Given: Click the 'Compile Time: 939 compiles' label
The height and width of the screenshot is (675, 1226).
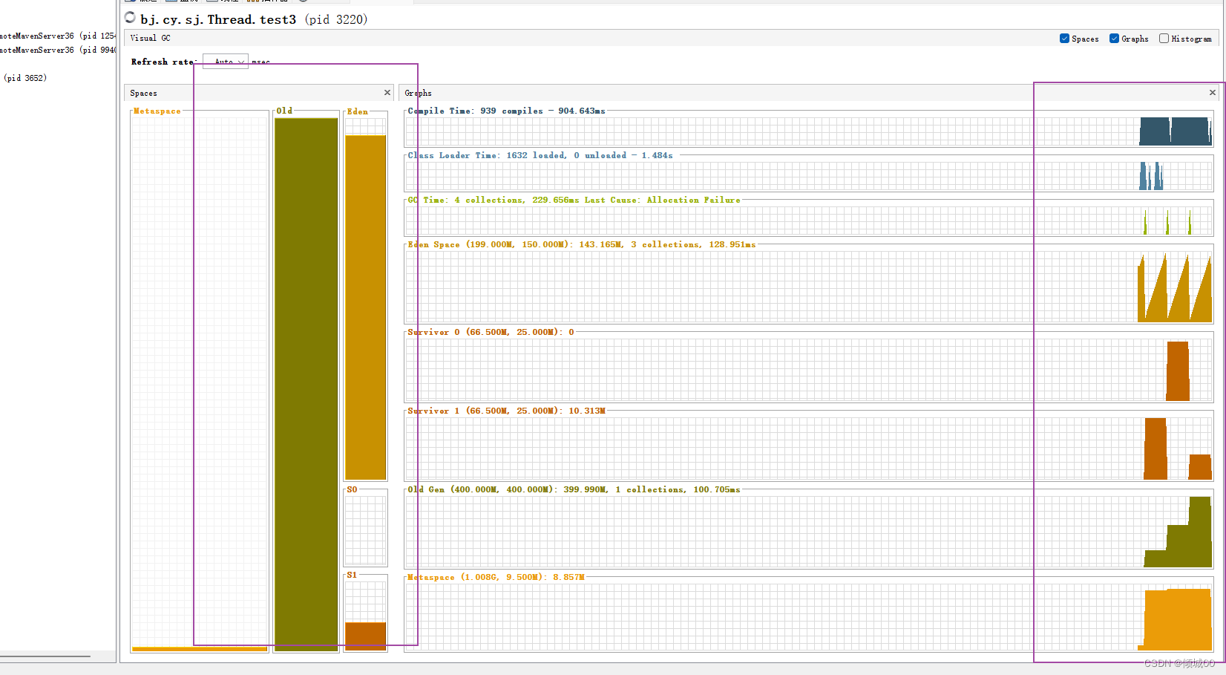Looking at the screenshot, I should [x=506, y=111].
